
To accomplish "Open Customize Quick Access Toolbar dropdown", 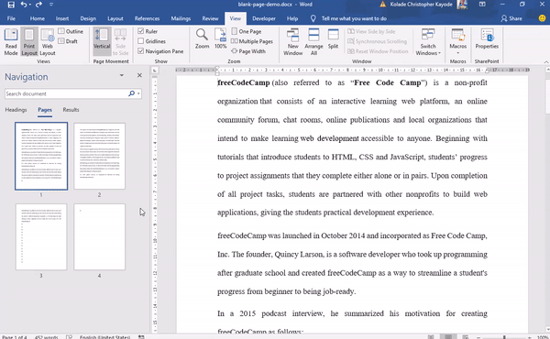I will [x=51, y=5].
